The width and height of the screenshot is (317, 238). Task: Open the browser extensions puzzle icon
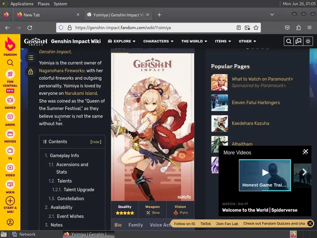coord(298,28)
